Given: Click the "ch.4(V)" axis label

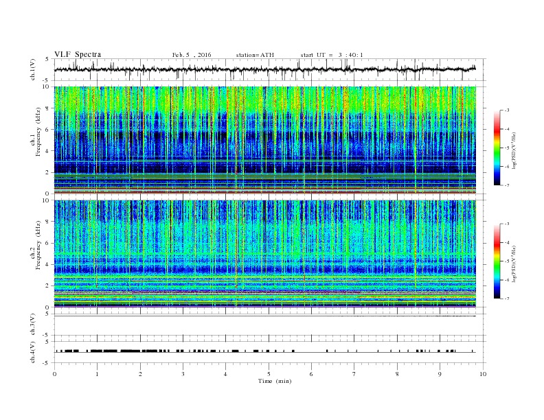Looking at the screenshot, I should point(33,353).
